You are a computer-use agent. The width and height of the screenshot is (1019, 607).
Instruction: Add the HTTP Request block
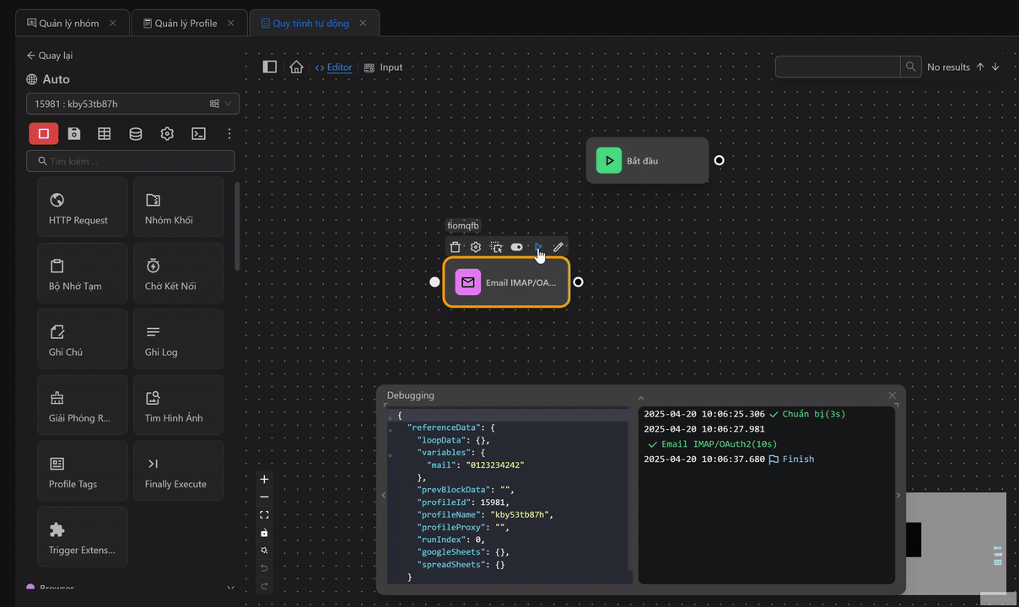coord(82,207)
